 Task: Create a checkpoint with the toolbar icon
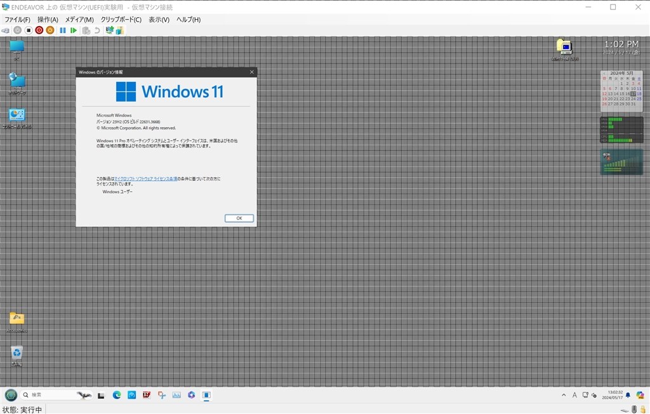click(86, 30)
